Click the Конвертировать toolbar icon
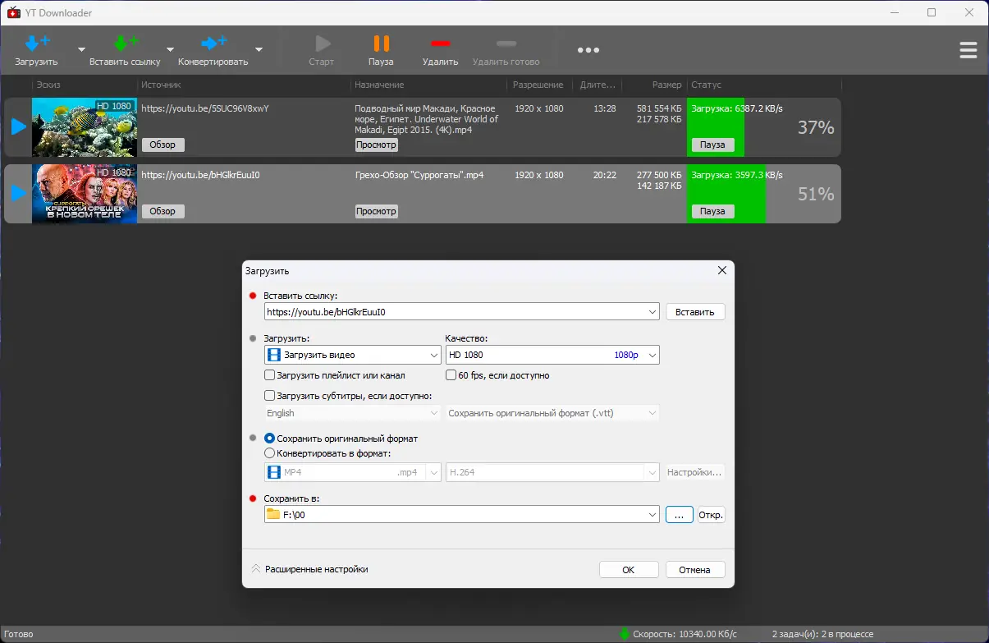The image size is (989, 643). [x=213, y=44]
